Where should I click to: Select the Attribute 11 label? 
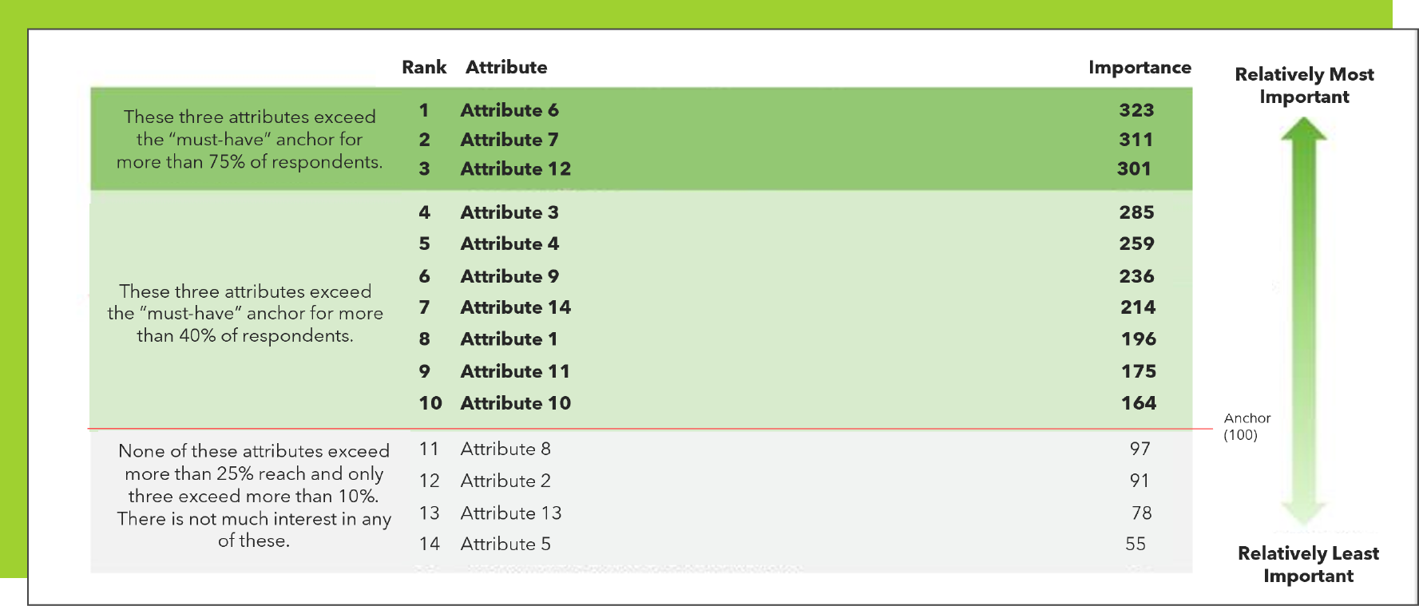(x=514, y=371)
